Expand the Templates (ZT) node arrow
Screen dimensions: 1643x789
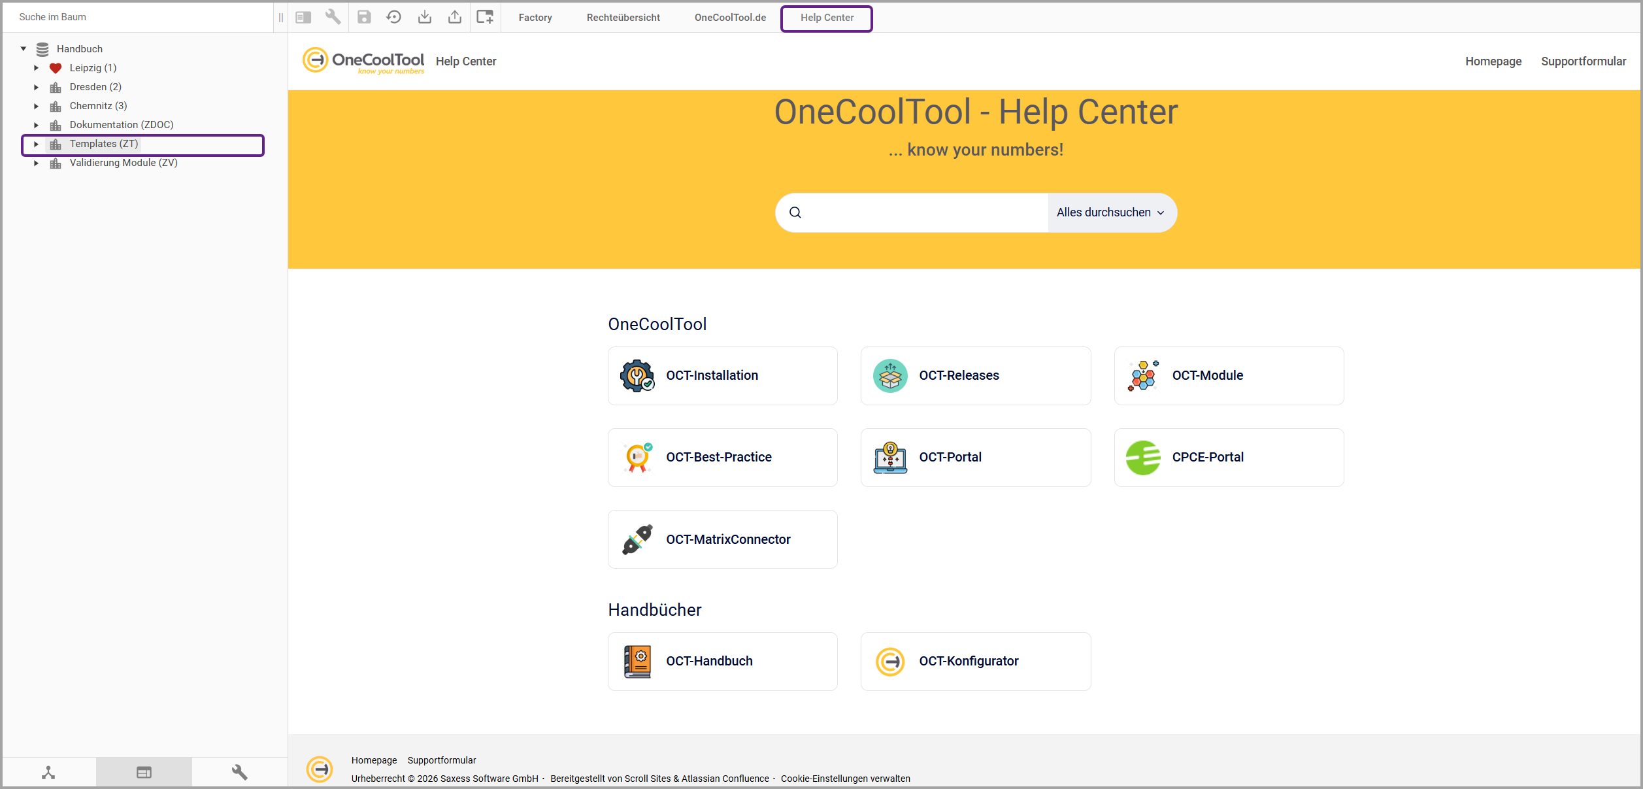[x=37, y=144]
